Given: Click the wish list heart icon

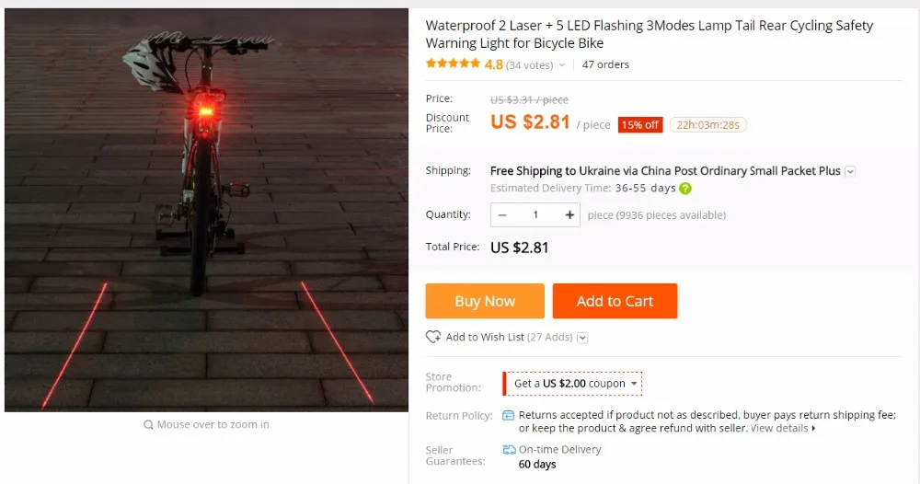Looking at the screenshot, I should click(x=433, y=337).
